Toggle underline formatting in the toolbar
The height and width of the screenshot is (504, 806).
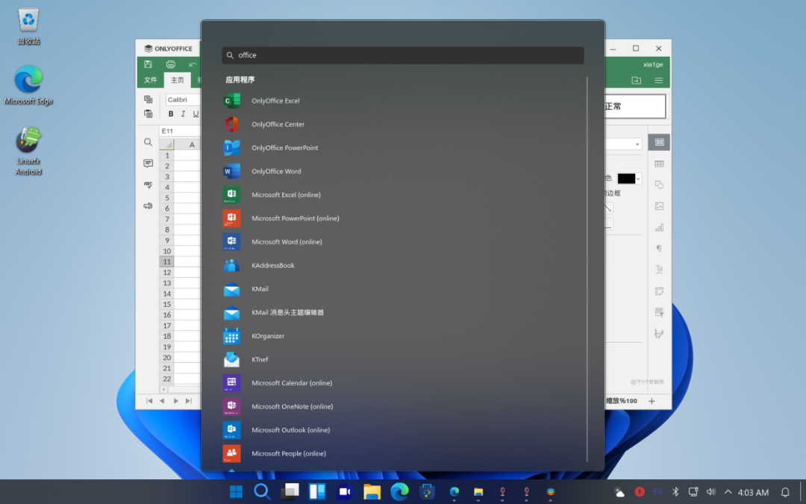point(196,113)
